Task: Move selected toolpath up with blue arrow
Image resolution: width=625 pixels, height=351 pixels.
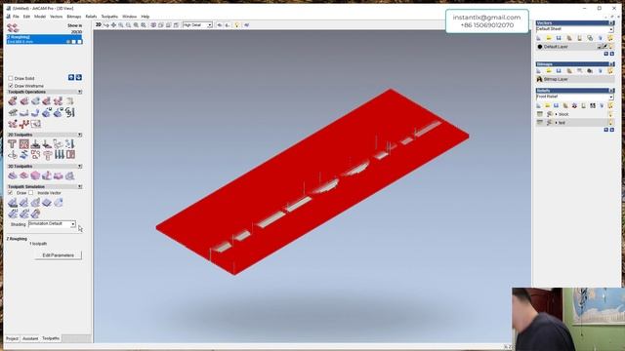Action: pyautogui.click(x=71, y=78)
